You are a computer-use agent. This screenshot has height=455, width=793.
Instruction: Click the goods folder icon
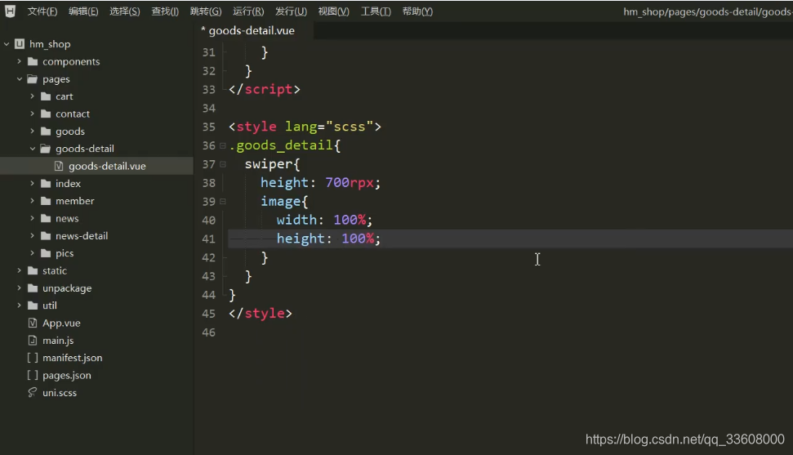[x=46, y=131]
